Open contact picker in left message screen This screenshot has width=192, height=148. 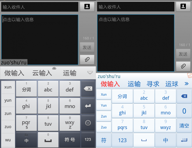coord(87,7)
